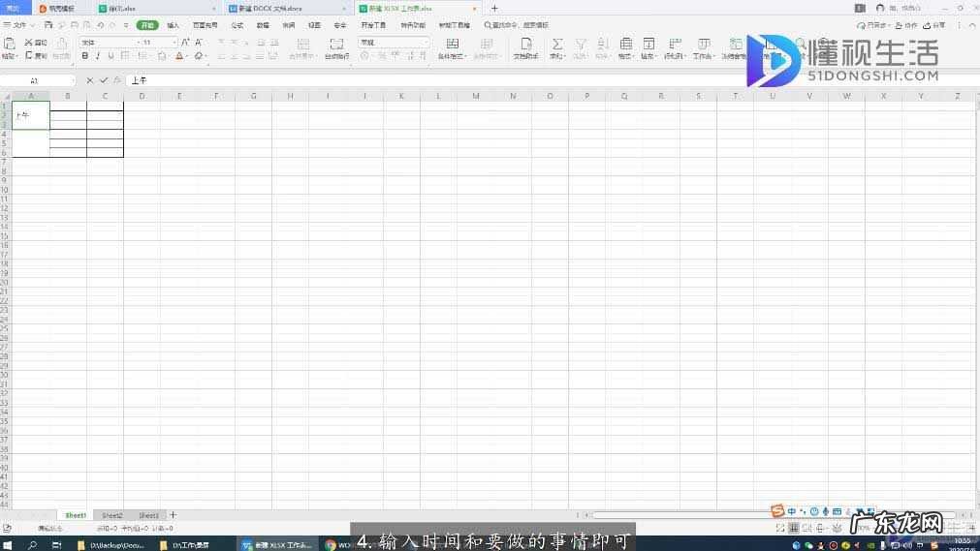Click the Freeze Panes icon
This screenshot has width=980, height=551.
click(736, 44)
